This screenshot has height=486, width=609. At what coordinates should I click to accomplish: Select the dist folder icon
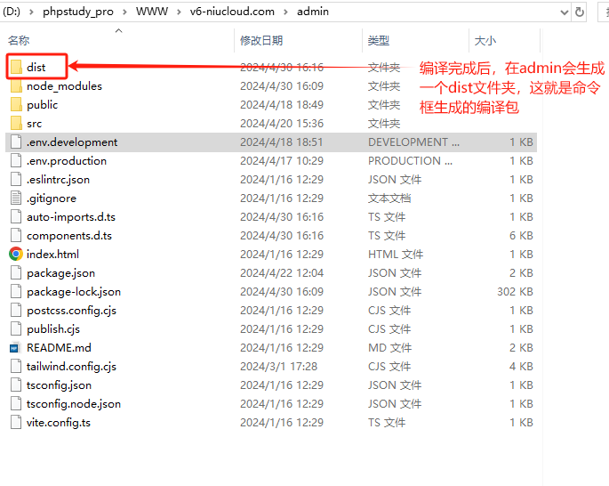pos(16,68)
